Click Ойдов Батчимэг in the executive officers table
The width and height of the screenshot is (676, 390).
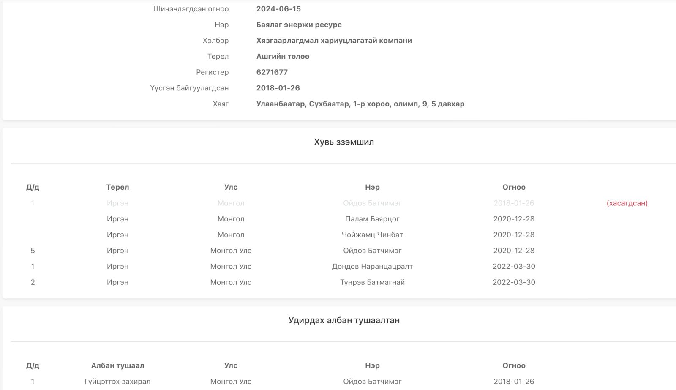[372, 382]
